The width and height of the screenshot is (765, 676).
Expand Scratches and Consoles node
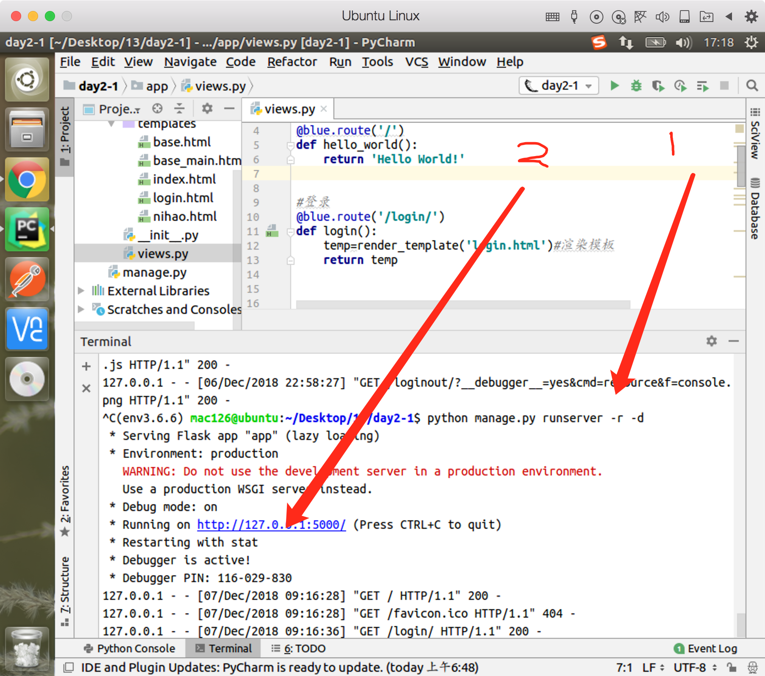point(81,310)
